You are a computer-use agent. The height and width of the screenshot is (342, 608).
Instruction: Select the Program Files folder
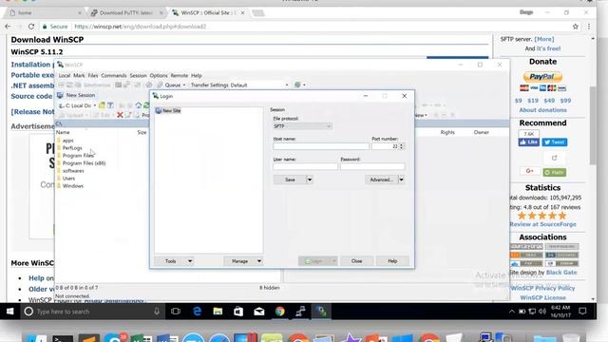point(78,156)
